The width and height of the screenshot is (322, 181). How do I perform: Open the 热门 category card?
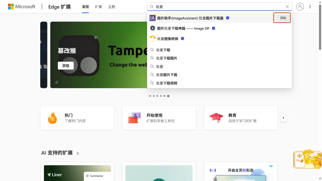tap(77, 118)
